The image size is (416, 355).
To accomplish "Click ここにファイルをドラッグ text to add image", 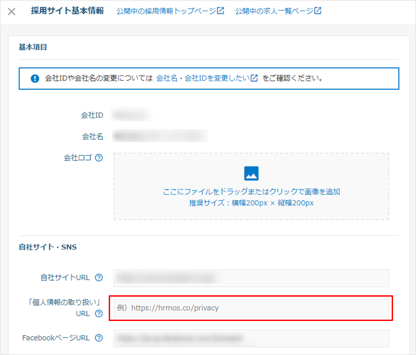I will tap(251, 191).
